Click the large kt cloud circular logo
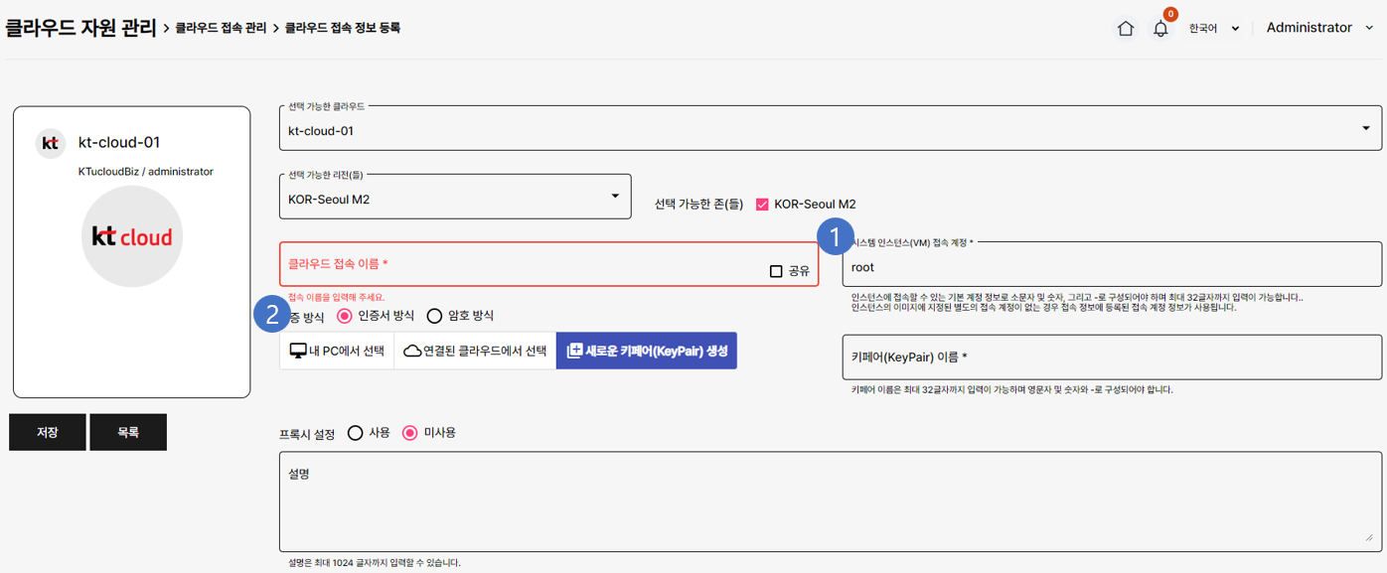The width and height of the screenshot is (1387, 573). click(x=131, y=236)
